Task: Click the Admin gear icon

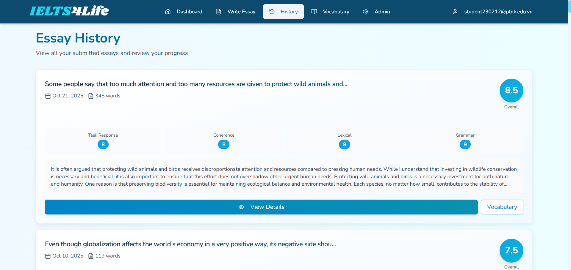Action: tap(366, 12)
